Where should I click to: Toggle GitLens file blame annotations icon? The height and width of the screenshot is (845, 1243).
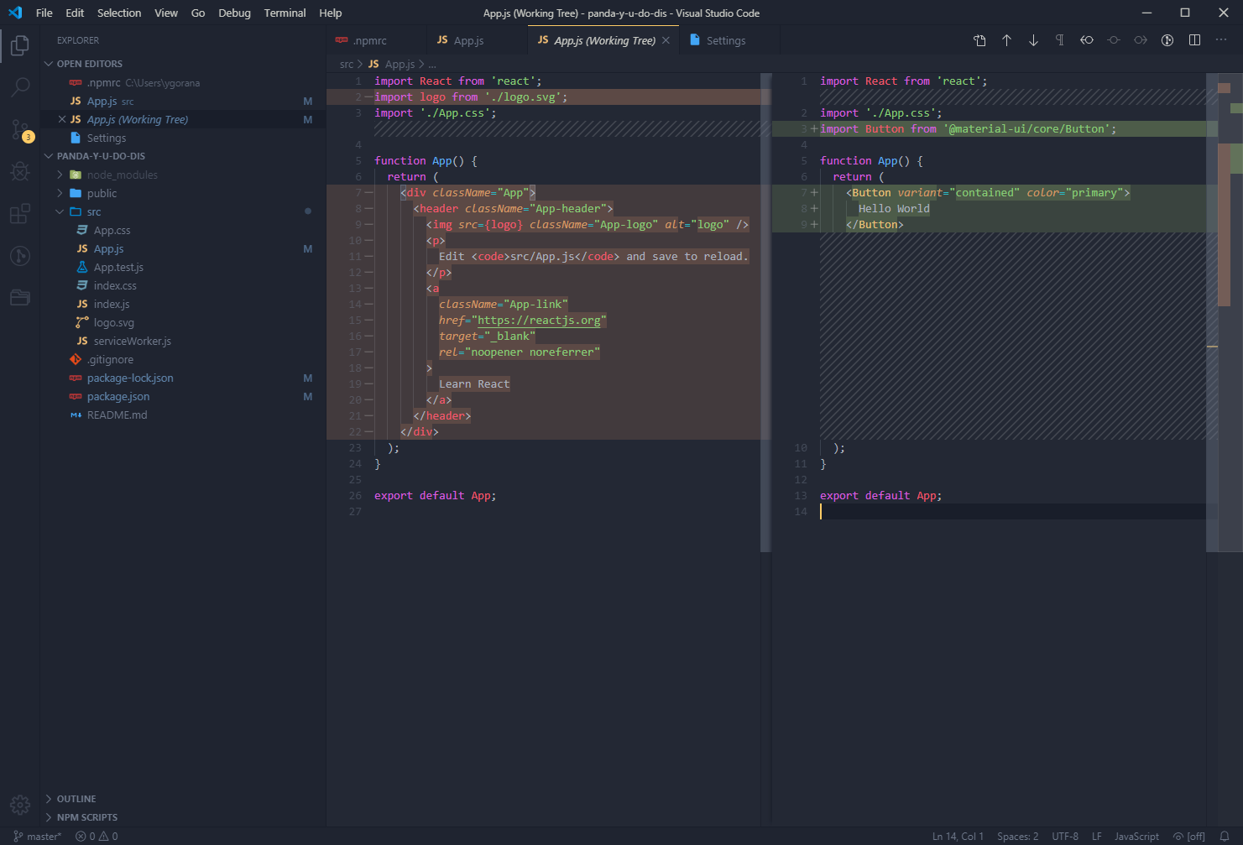click(1167, 40)
